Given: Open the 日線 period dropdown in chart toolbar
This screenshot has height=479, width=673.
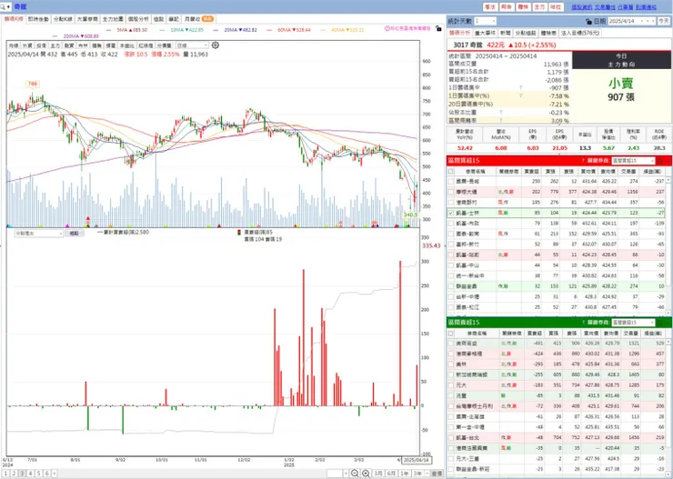Looking at the screenshot, I should pyautogui.click(x=192, y=45).
